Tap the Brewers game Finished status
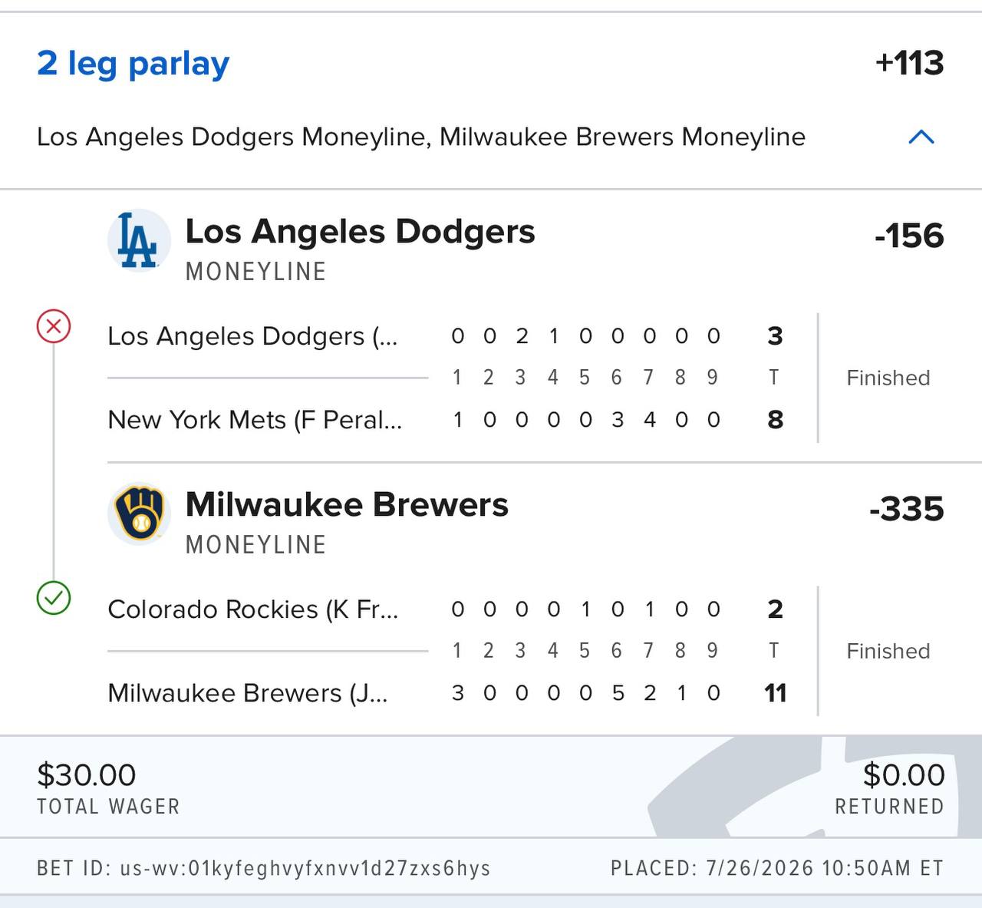982x908 pixels. (x=888, y=651)
